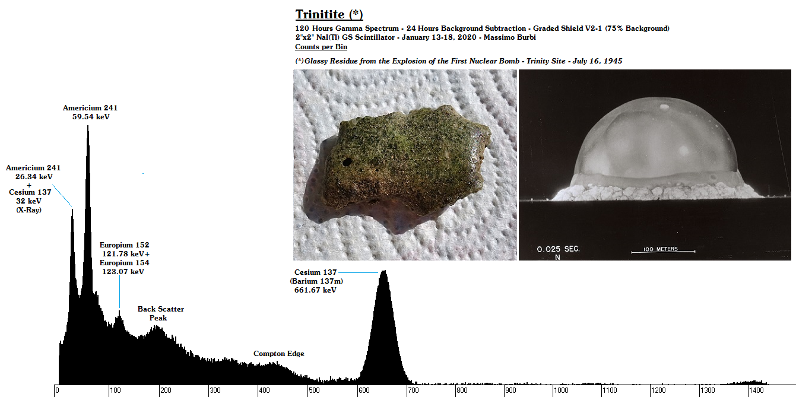Click the 0.025 SEC. timestamp in photo
This screenshot has width=796, height=397.
point(558,249)
